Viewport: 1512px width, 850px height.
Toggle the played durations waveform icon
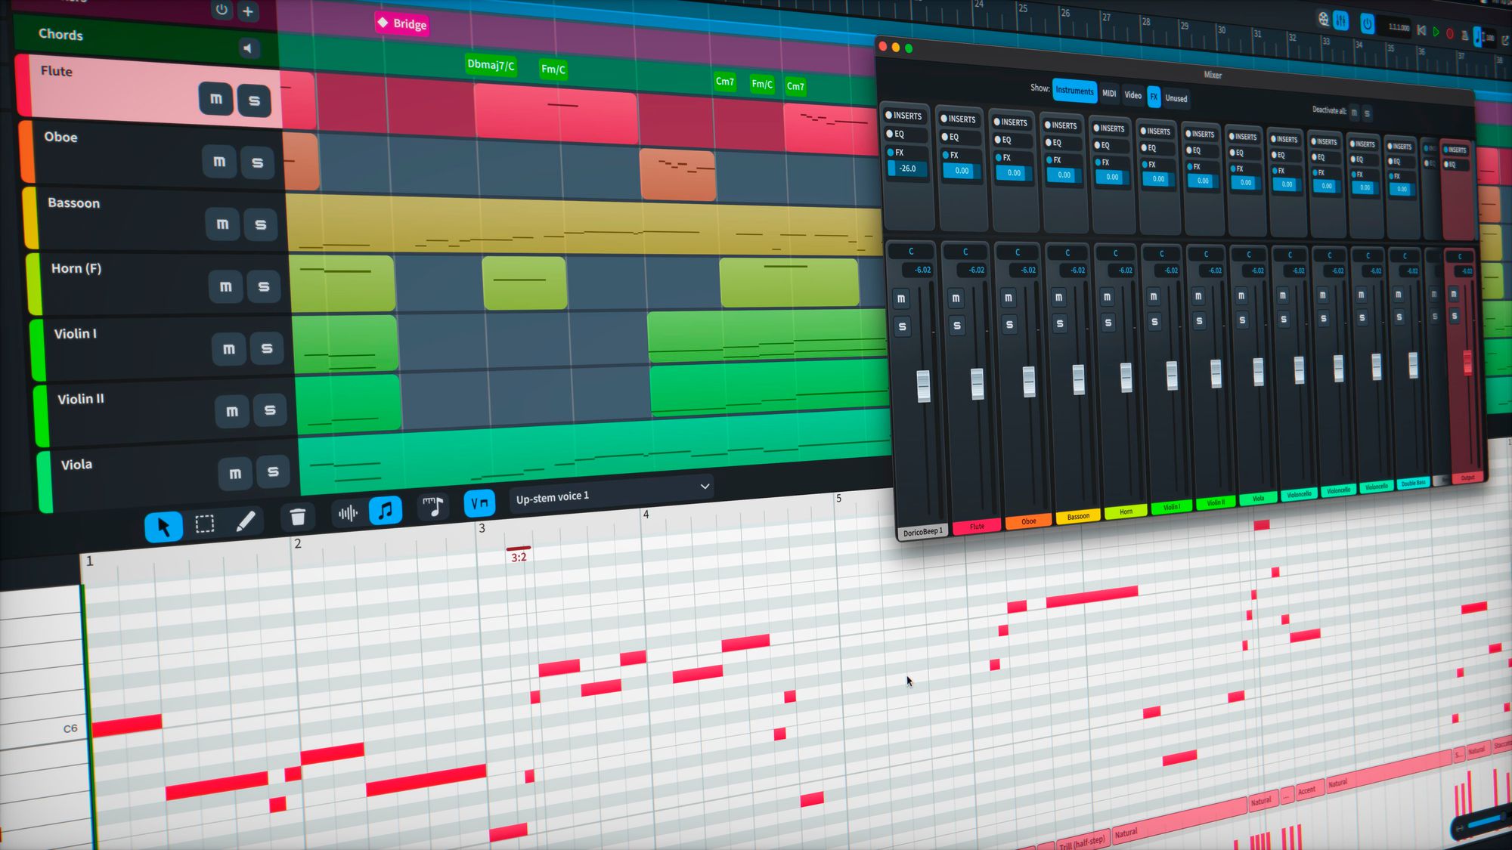pyautogui.click(x=347, y=514)
